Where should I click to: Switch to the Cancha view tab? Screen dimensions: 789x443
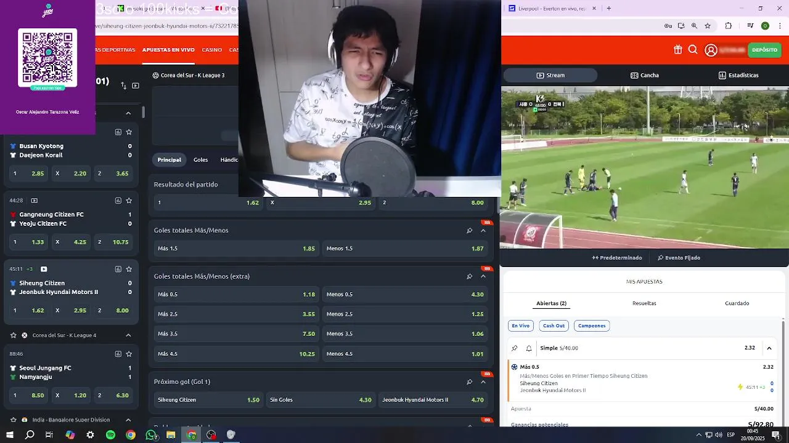click(645, 75)
